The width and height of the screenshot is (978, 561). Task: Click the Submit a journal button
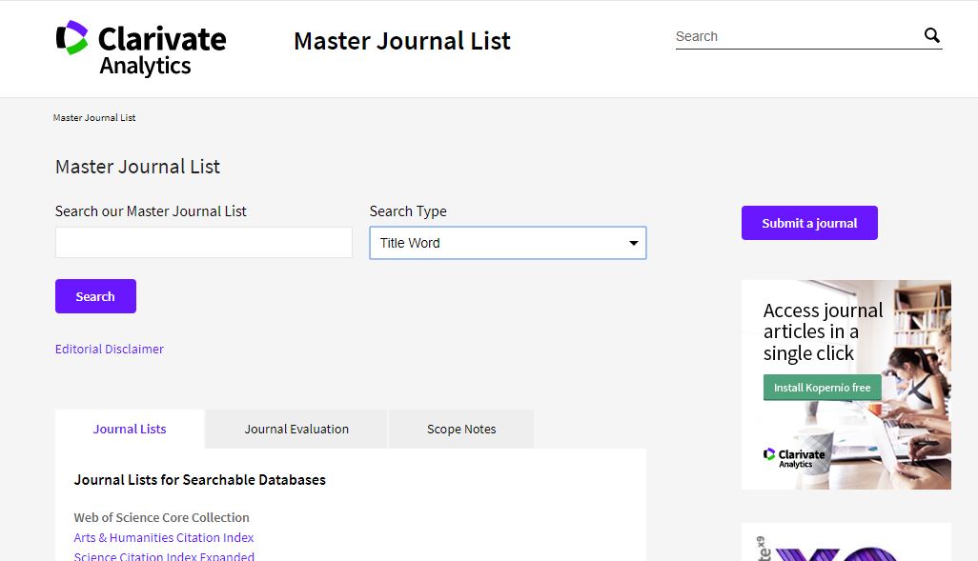click(x=809, y=223)
